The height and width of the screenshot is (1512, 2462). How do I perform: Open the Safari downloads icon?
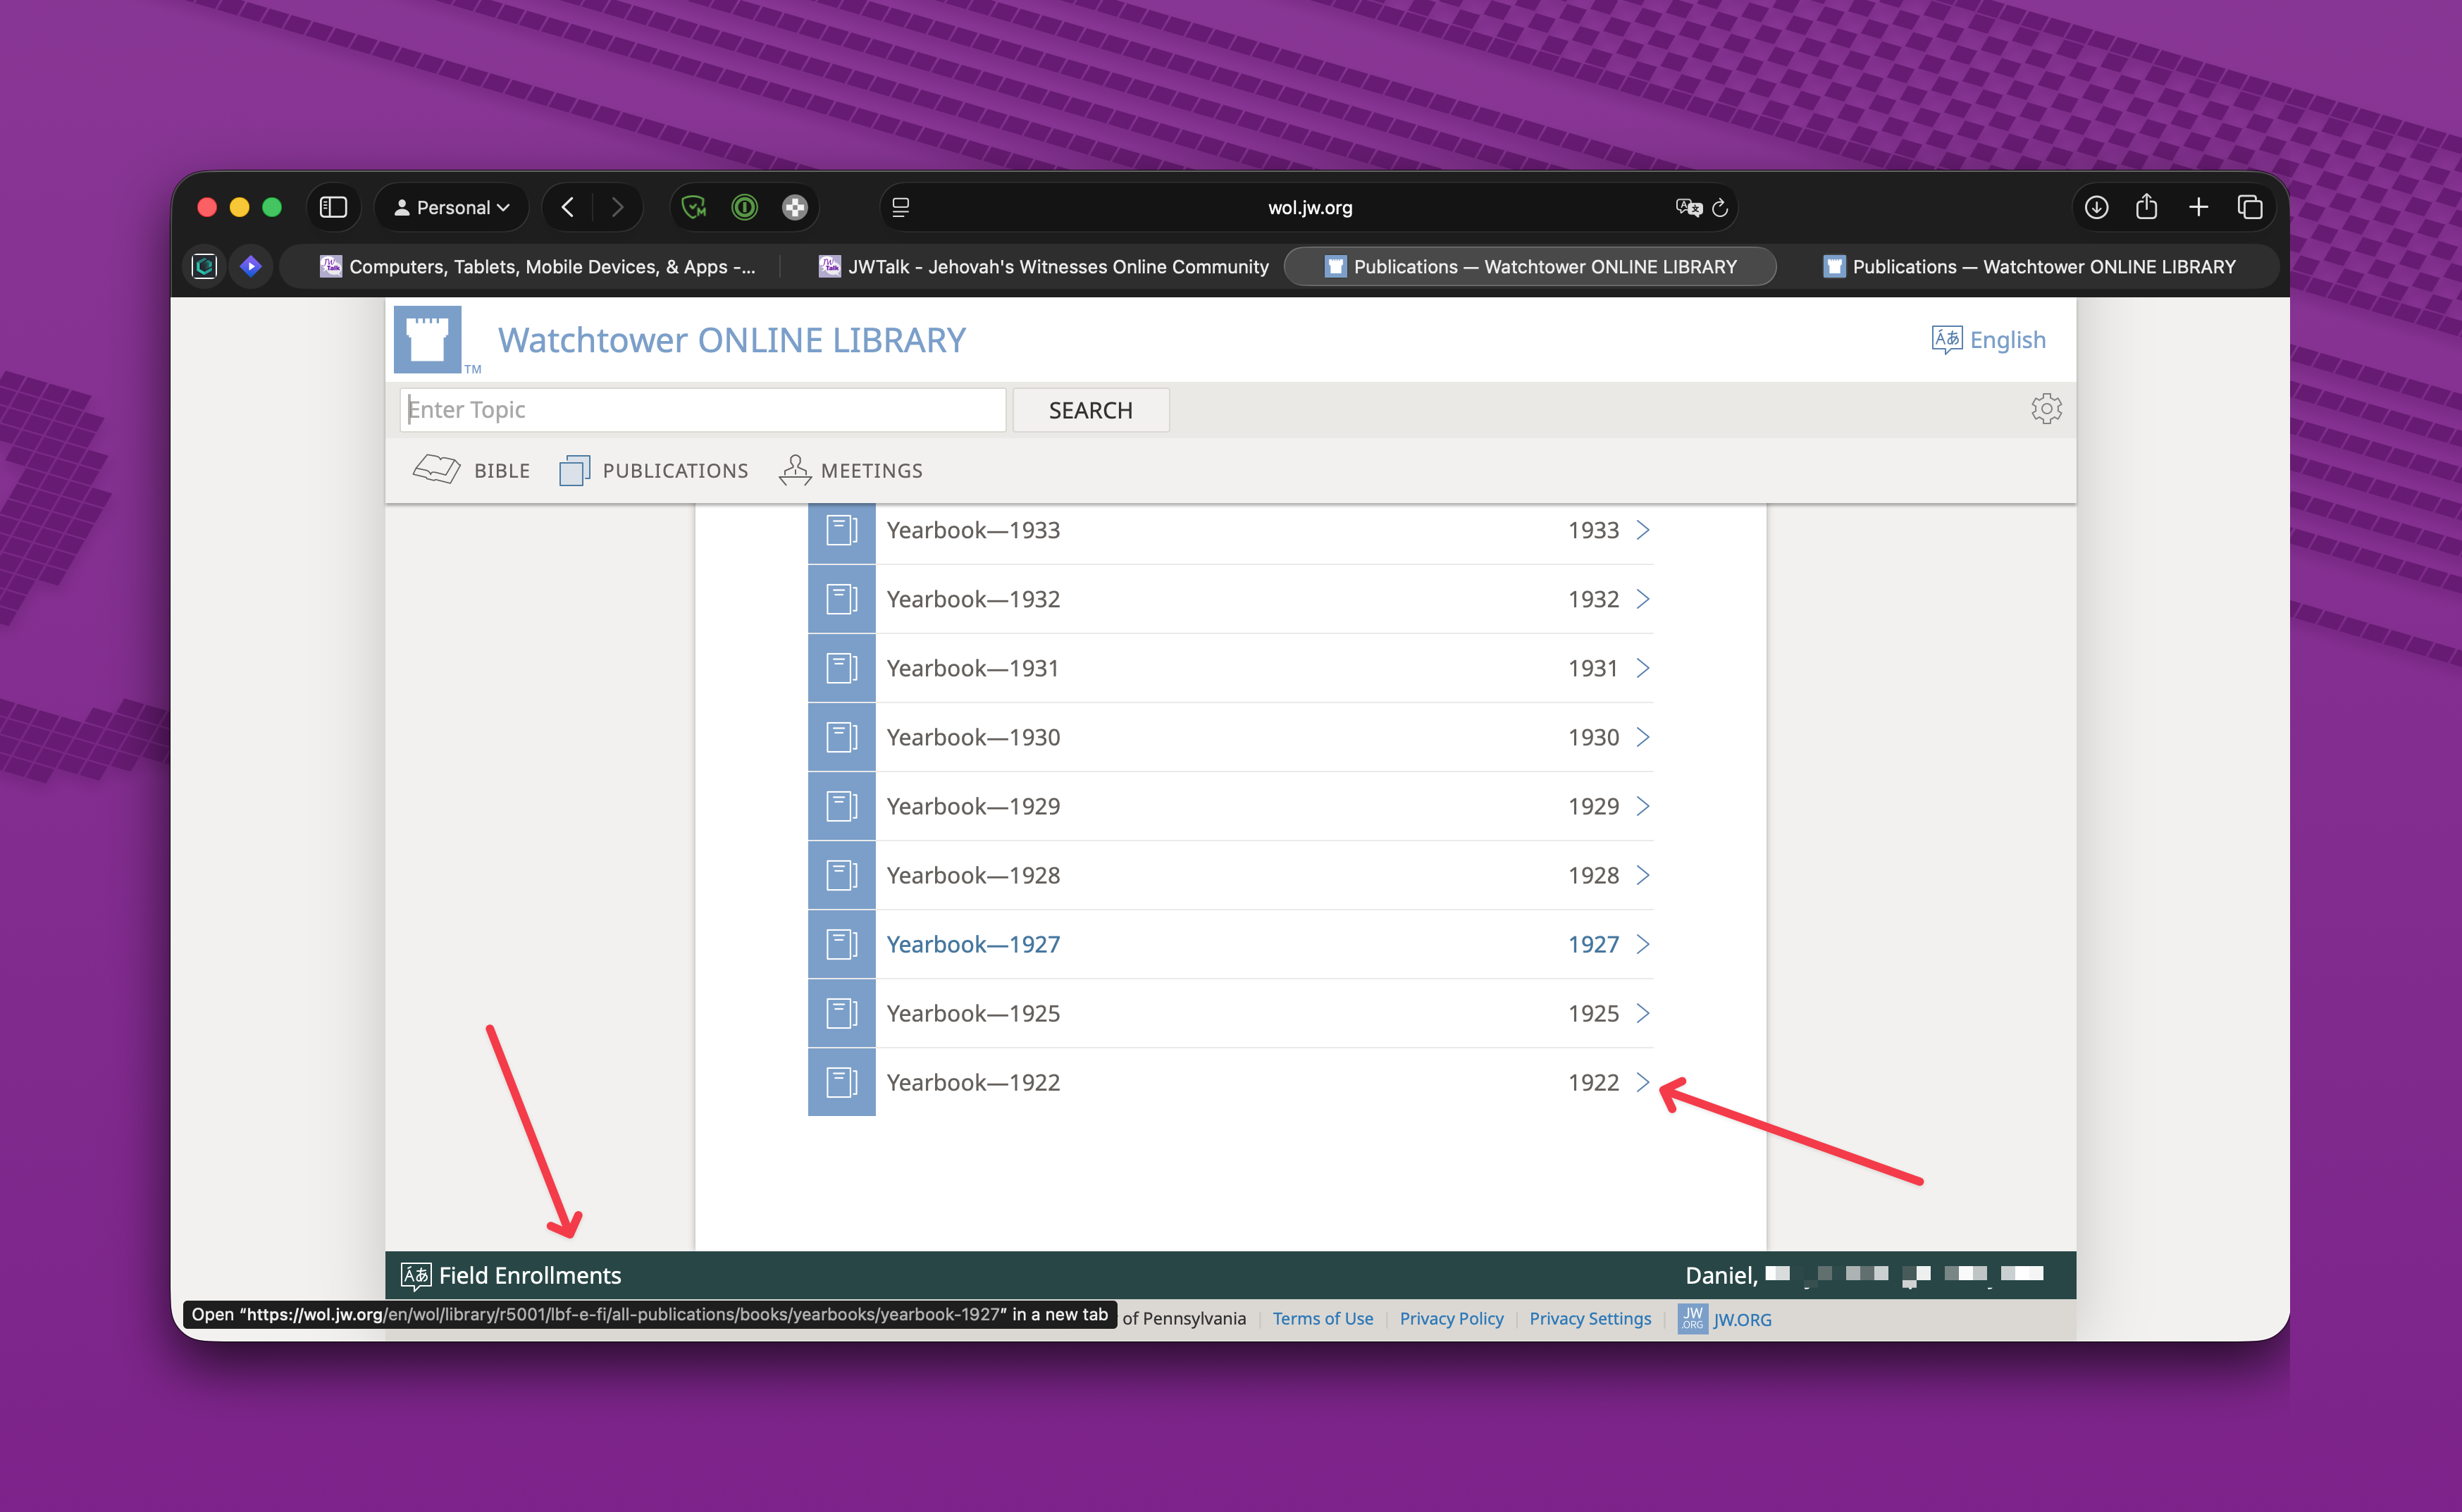(2096, 207)
